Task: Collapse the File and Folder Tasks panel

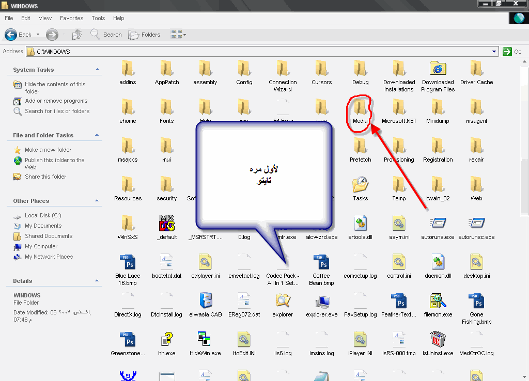Action: pyautogui.click(x=97, y=135)
